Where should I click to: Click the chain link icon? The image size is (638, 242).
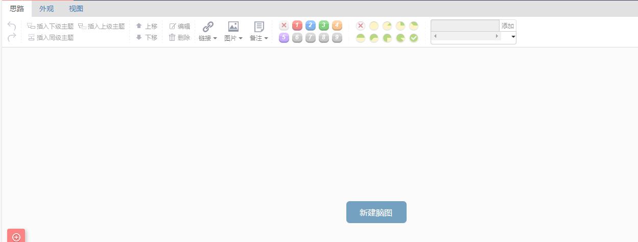click(x=208, y=27)
